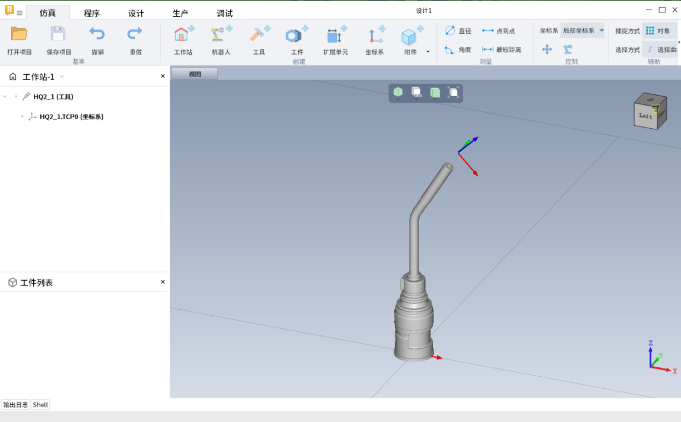Select the 角度 angle measurement tool

pyautogui.click(x=458, y=50)
